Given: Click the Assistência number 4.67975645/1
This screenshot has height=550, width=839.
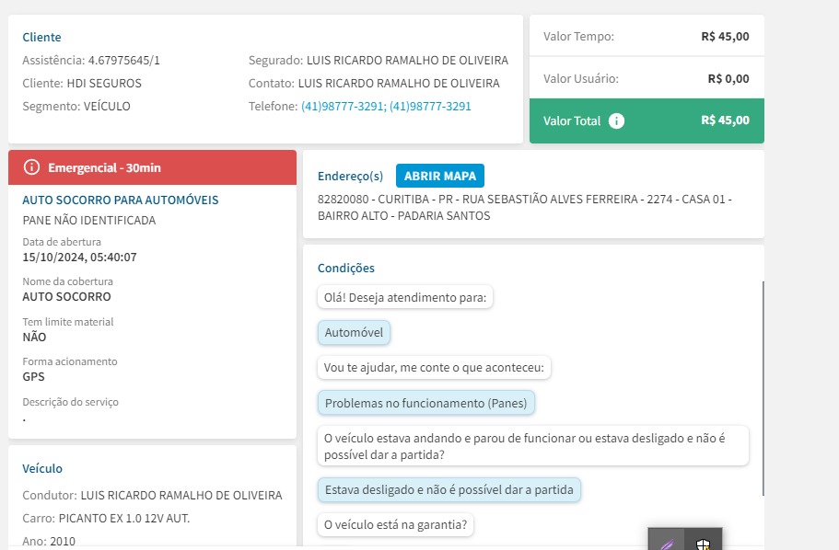Looking at the screenshot, I should point(124,61).
